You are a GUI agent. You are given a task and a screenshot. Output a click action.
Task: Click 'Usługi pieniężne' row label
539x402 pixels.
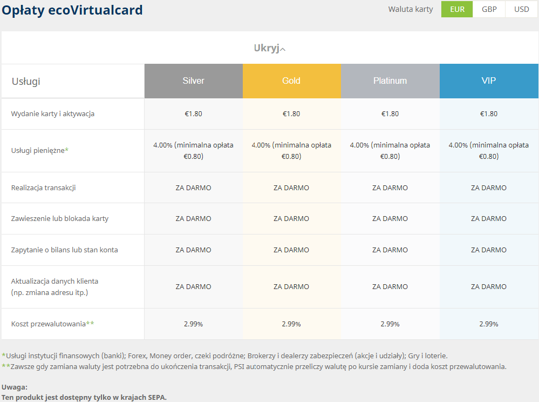39,150
